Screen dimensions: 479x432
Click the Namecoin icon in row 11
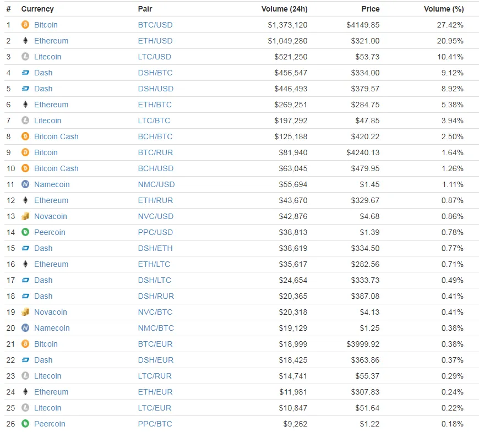tap(25, 184)
